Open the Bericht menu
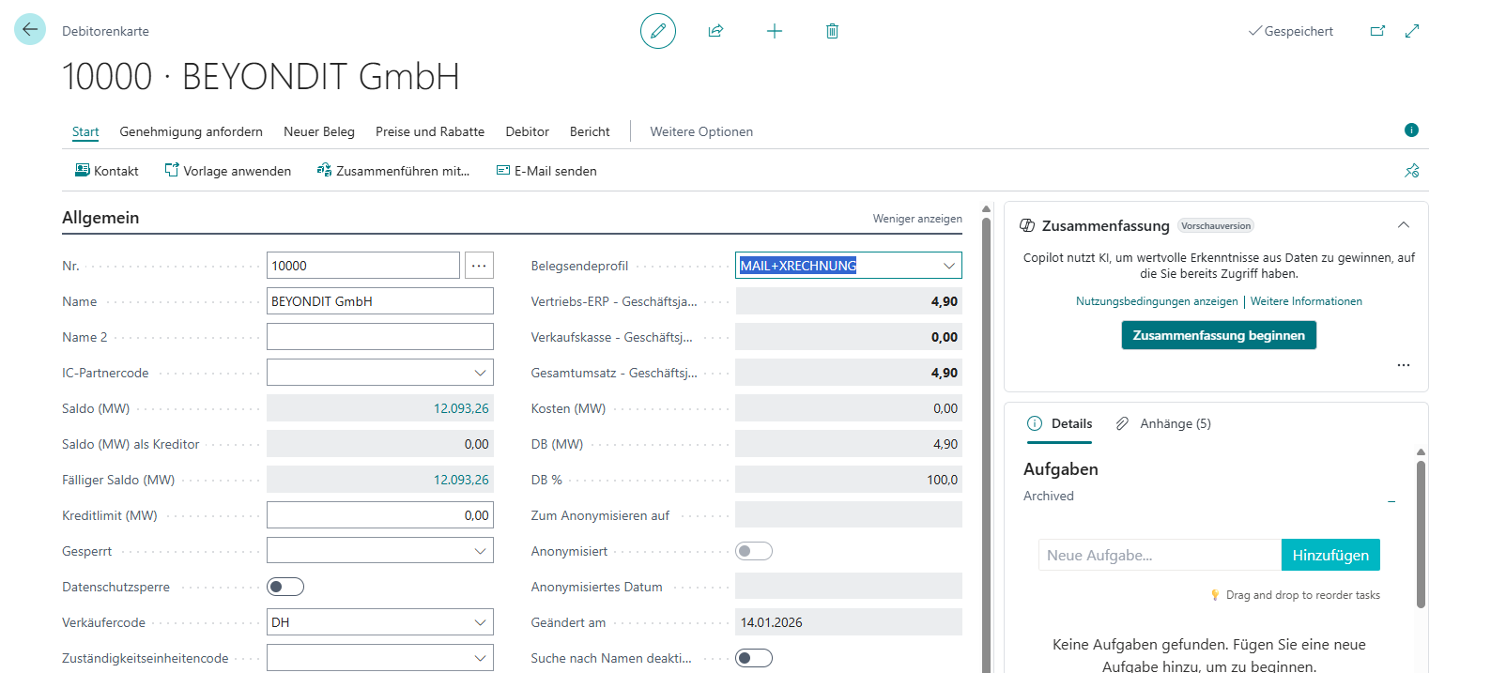This screenshot has height=673, width=1491. coord(590,131)
